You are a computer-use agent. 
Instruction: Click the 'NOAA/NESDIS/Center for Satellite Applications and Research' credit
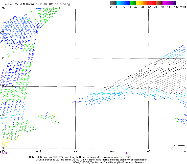click(x=109, y=162)
